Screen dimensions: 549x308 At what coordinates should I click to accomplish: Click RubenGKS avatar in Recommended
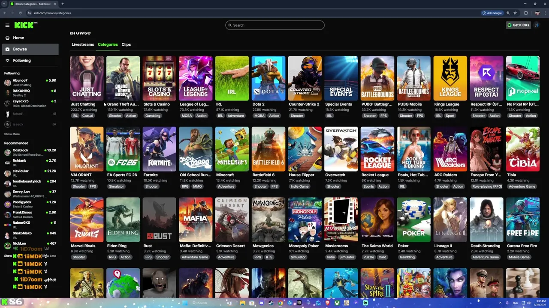coord(8,225)
